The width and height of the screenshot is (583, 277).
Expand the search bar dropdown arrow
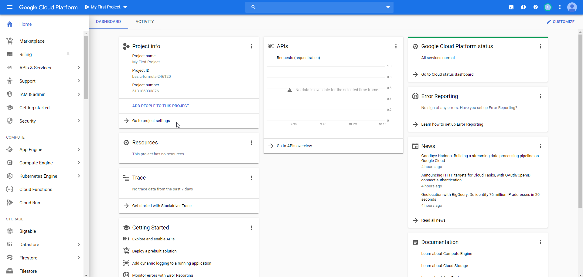click(x=388, y=7)
